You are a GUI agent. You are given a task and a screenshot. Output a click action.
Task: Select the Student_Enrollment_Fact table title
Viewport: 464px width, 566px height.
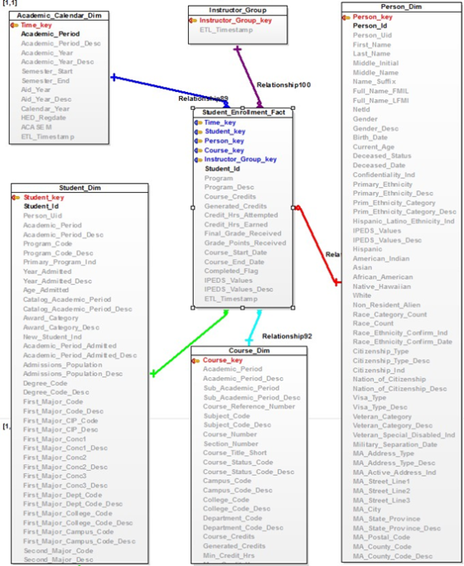tap(244, 113)
